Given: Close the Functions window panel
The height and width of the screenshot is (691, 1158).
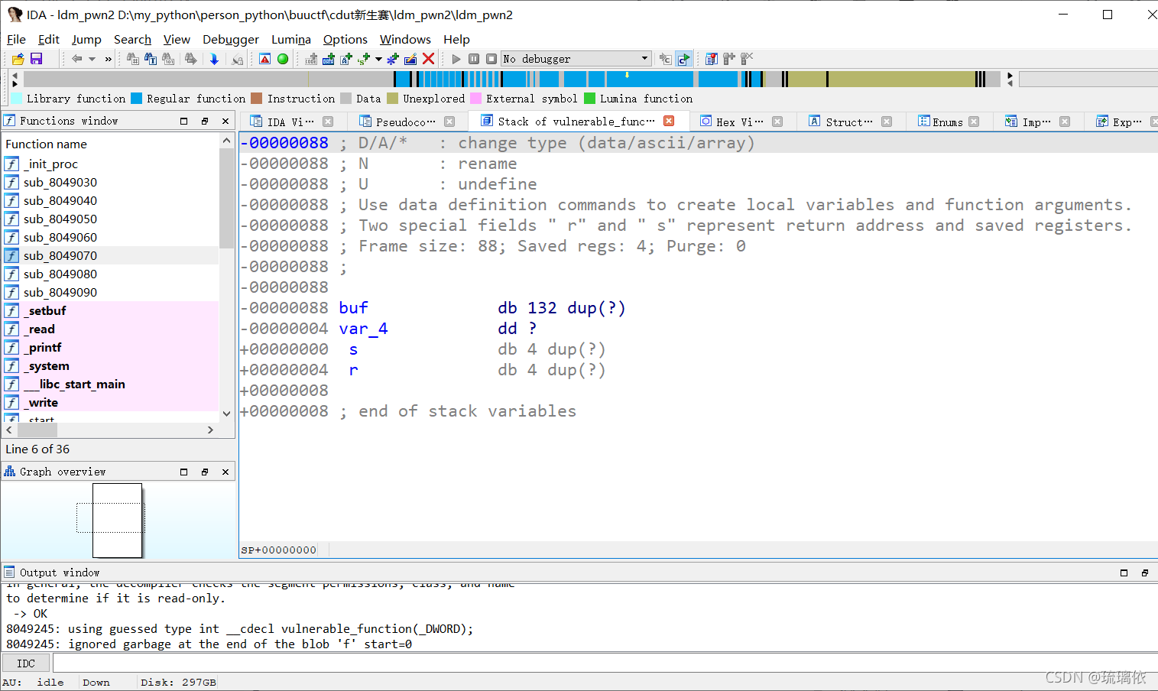Looking at the screenshot, I should pyautogui.click(x=225, y=121).
